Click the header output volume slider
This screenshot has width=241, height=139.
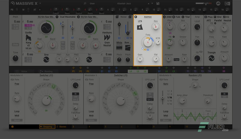pos(204,3)
